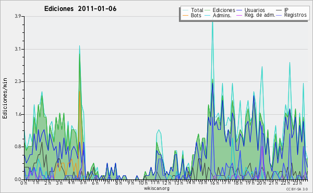This screenshot has width=313, height=193.
Task: Select the 'Bots' legend entry
Action: pos(196,15)
